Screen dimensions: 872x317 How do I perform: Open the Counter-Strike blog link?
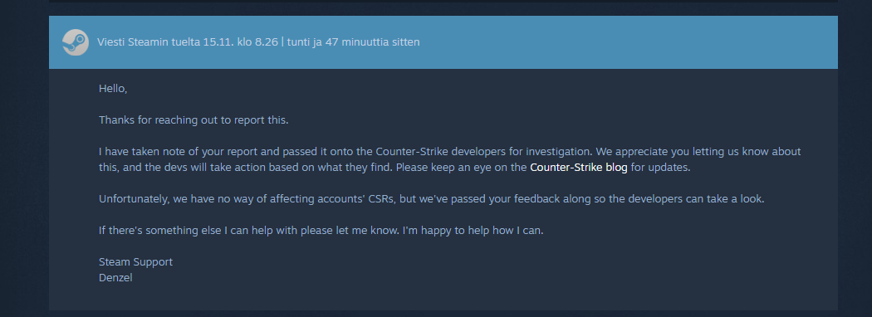coord(578,168)
